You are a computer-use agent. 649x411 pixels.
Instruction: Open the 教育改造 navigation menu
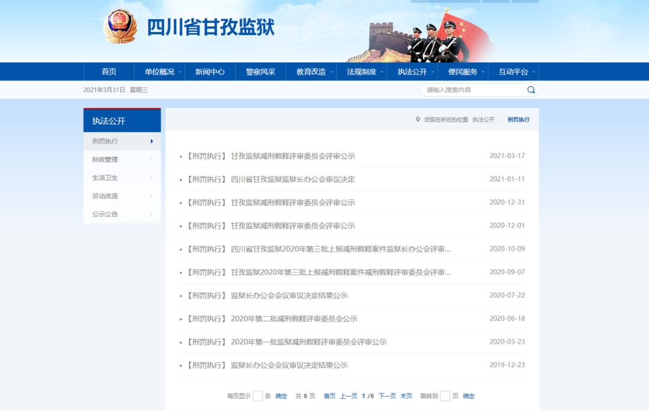[x=311, y=72]
